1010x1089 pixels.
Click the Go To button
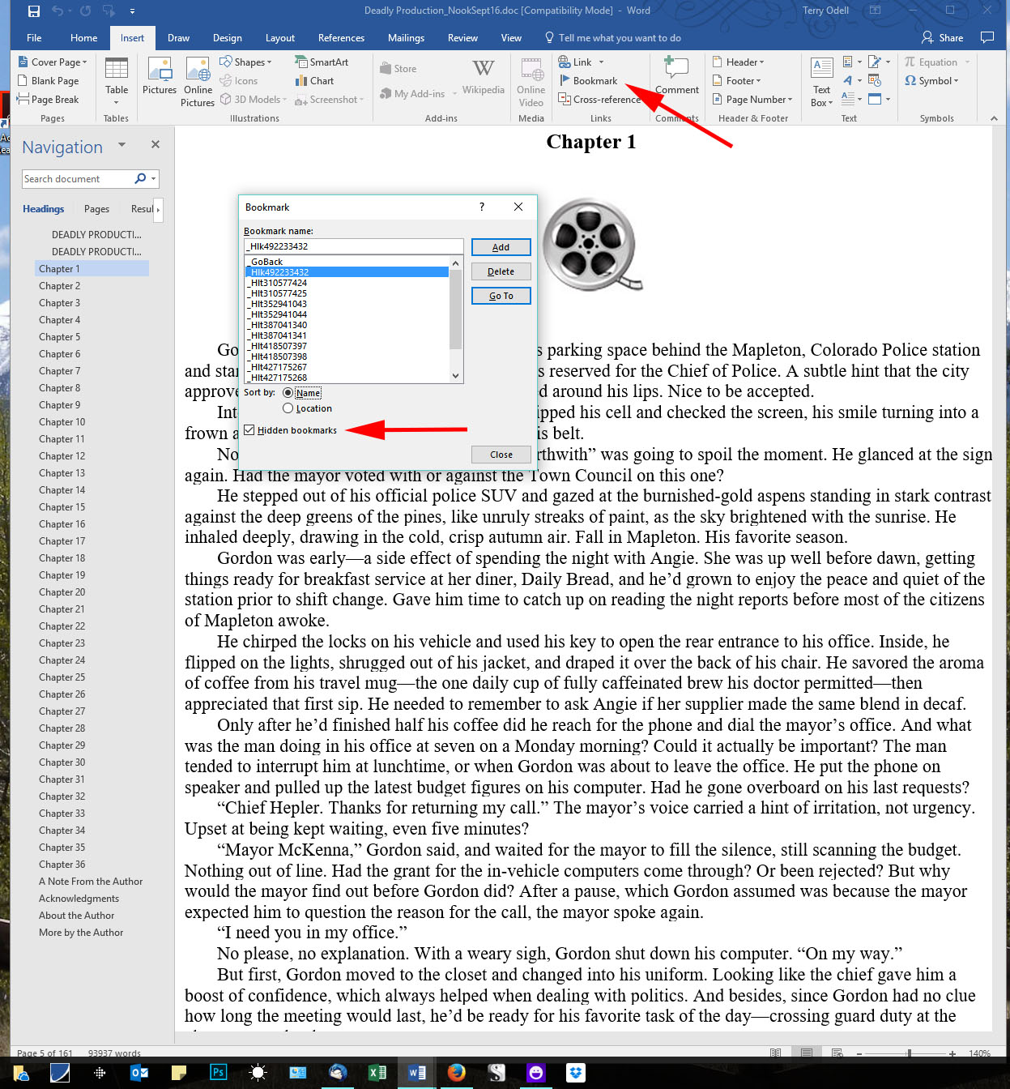501,295
